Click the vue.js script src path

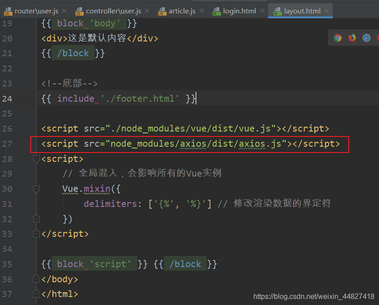click(x=191, y=128)
